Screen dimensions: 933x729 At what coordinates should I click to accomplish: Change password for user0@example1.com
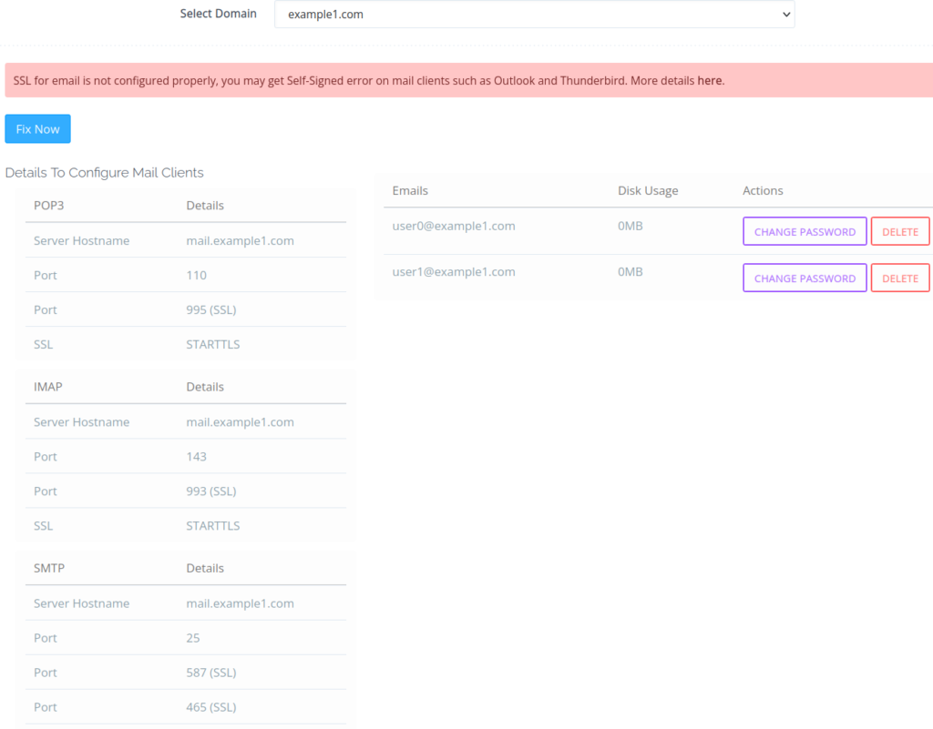pyautogui.click(x=805, y=231)
